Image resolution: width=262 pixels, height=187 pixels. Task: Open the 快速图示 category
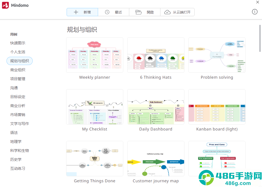tap(18, 43)
